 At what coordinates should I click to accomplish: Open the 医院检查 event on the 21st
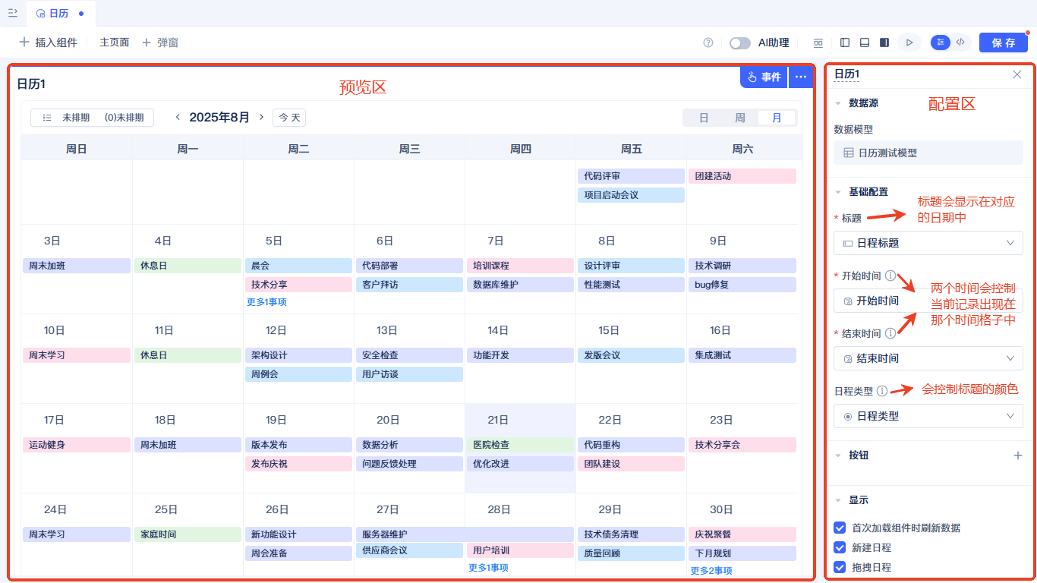click(x=520, y=445)
